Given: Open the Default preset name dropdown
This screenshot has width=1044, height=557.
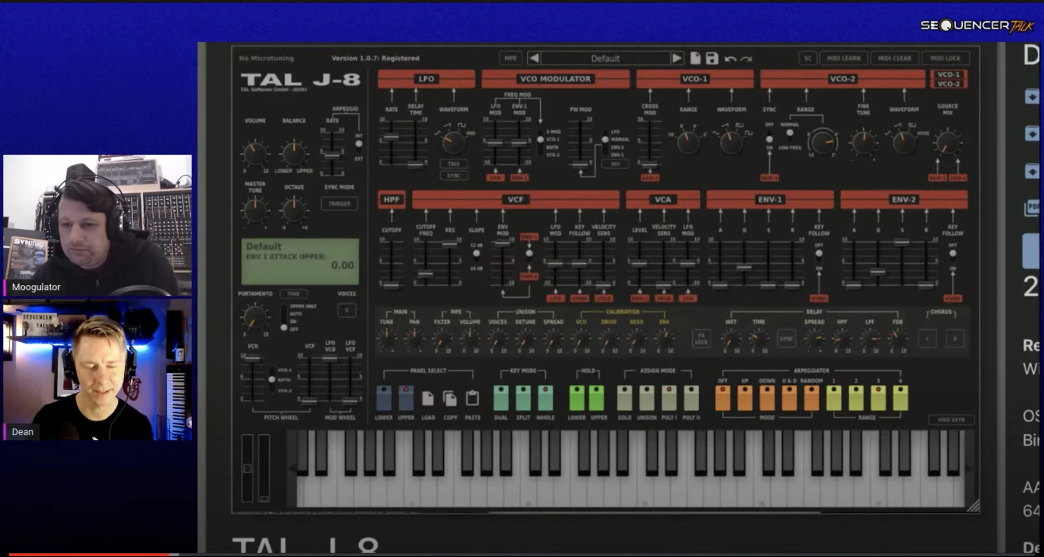Looking at the screenshot, I should (x=605, y=58).
